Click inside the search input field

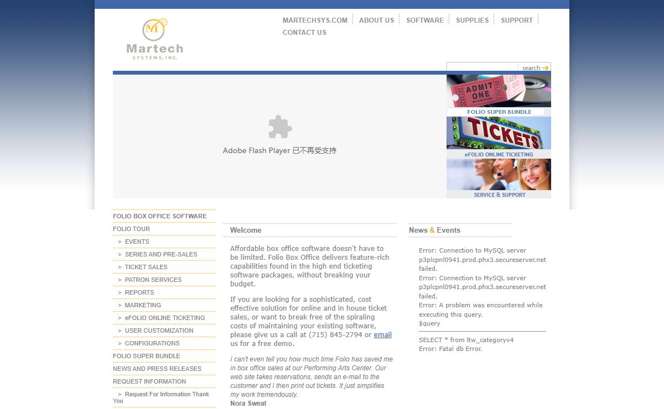coord(483,67)
